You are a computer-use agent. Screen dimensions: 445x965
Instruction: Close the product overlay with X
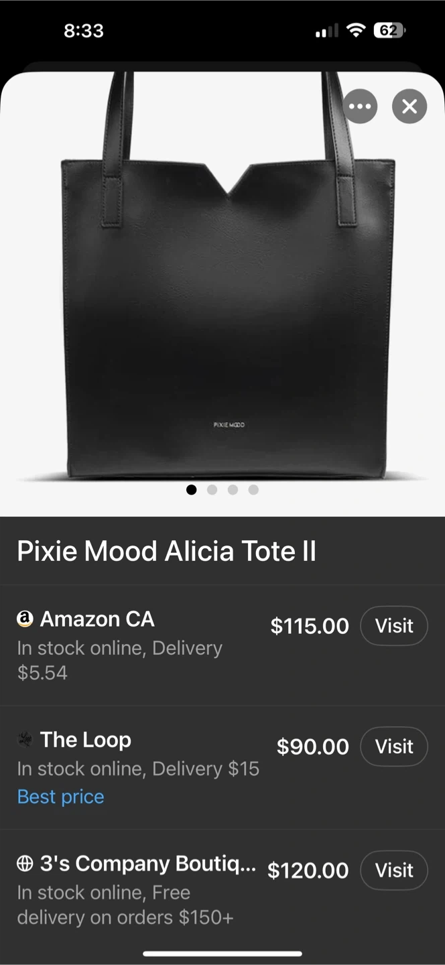tap(409, 107)
